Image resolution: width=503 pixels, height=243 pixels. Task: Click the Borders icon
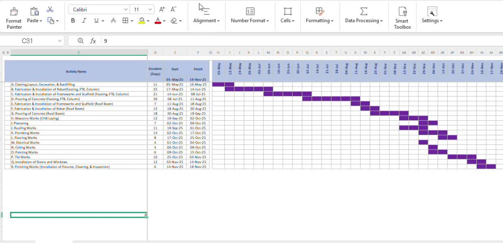click(125, 21)
